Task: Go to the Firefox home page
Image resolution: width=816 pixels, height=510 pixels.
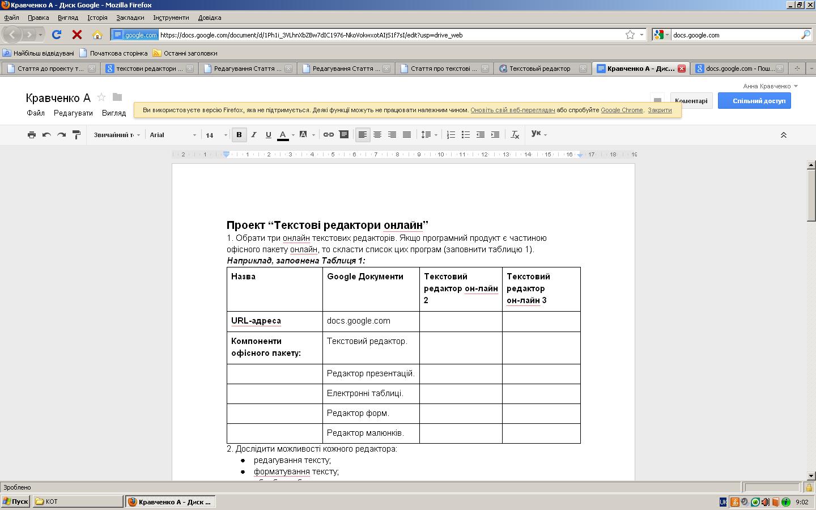Action: (97, 35)
